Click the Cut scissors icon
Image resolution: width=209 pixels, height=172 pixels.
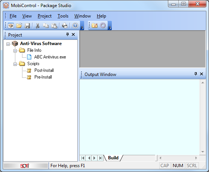tap(38, 25)
